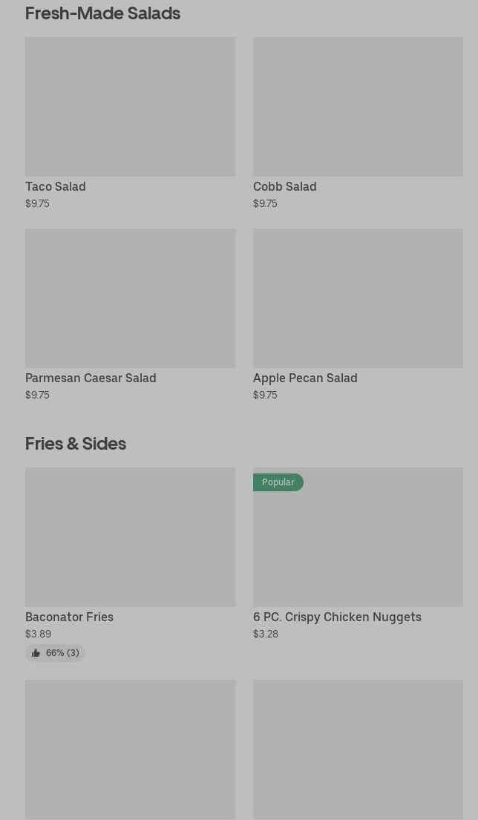Click the $3.89 Baconator Fries price
This screenshot has width=478, height=820.
(38, 634)
